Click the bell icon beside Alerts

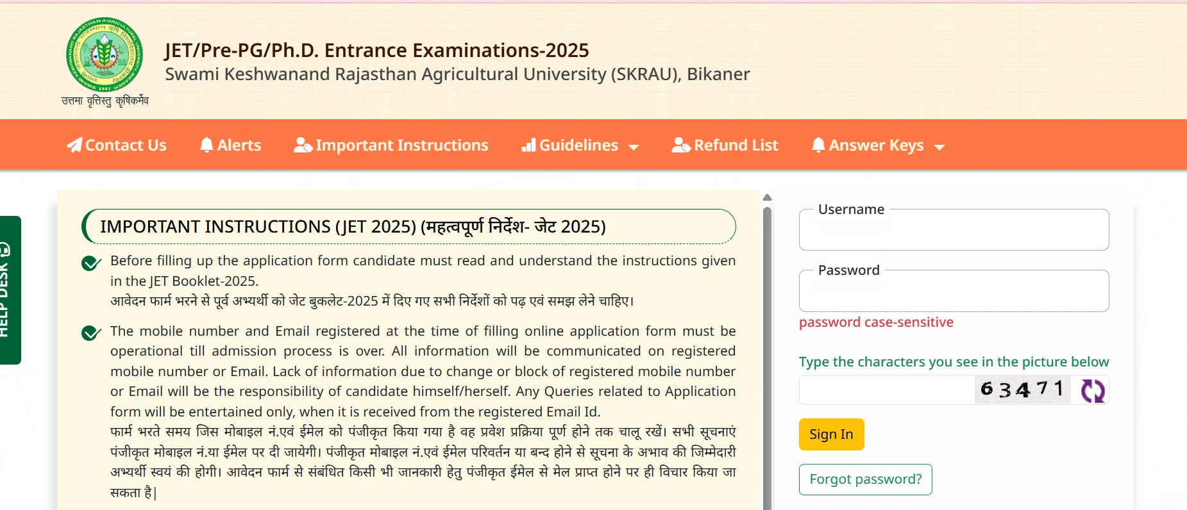tap(206, 145)
